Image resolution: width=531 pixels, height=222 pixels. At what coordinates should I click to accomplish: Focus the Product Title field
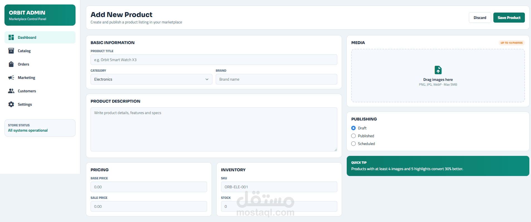(214, 60)
